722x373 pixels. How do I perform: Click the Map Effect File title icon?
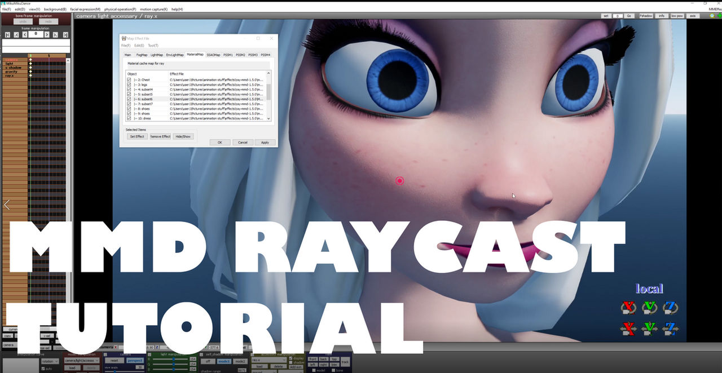124,38
